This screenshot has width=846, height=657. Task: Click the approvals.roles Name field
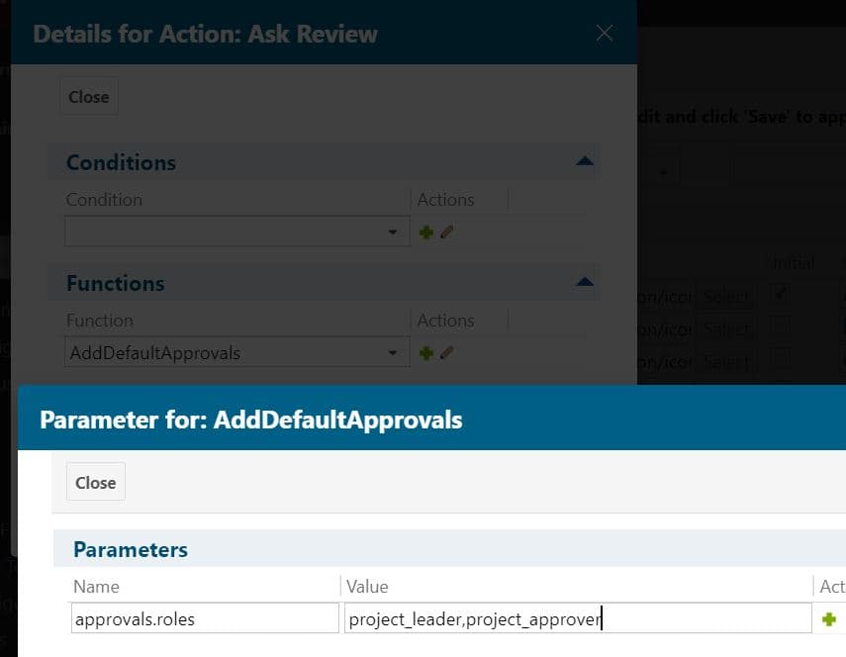pos(204,619)
